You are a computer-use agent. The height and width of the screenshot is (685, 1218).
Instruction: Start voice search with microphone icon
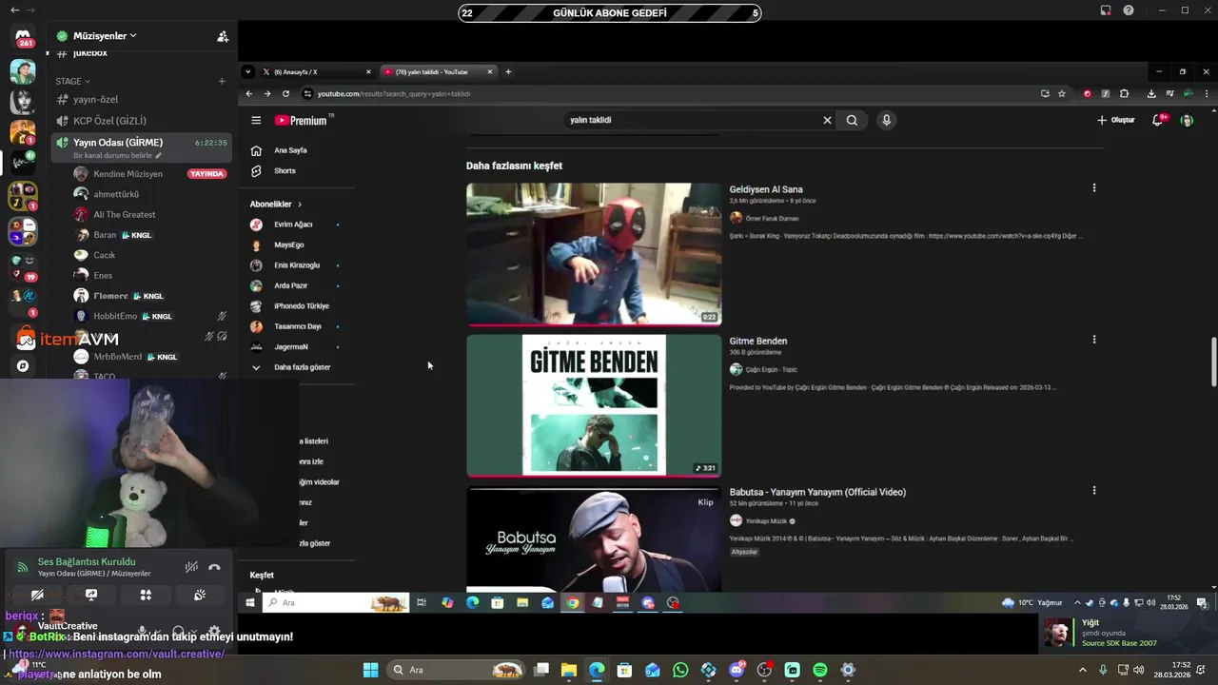(886, 121)
